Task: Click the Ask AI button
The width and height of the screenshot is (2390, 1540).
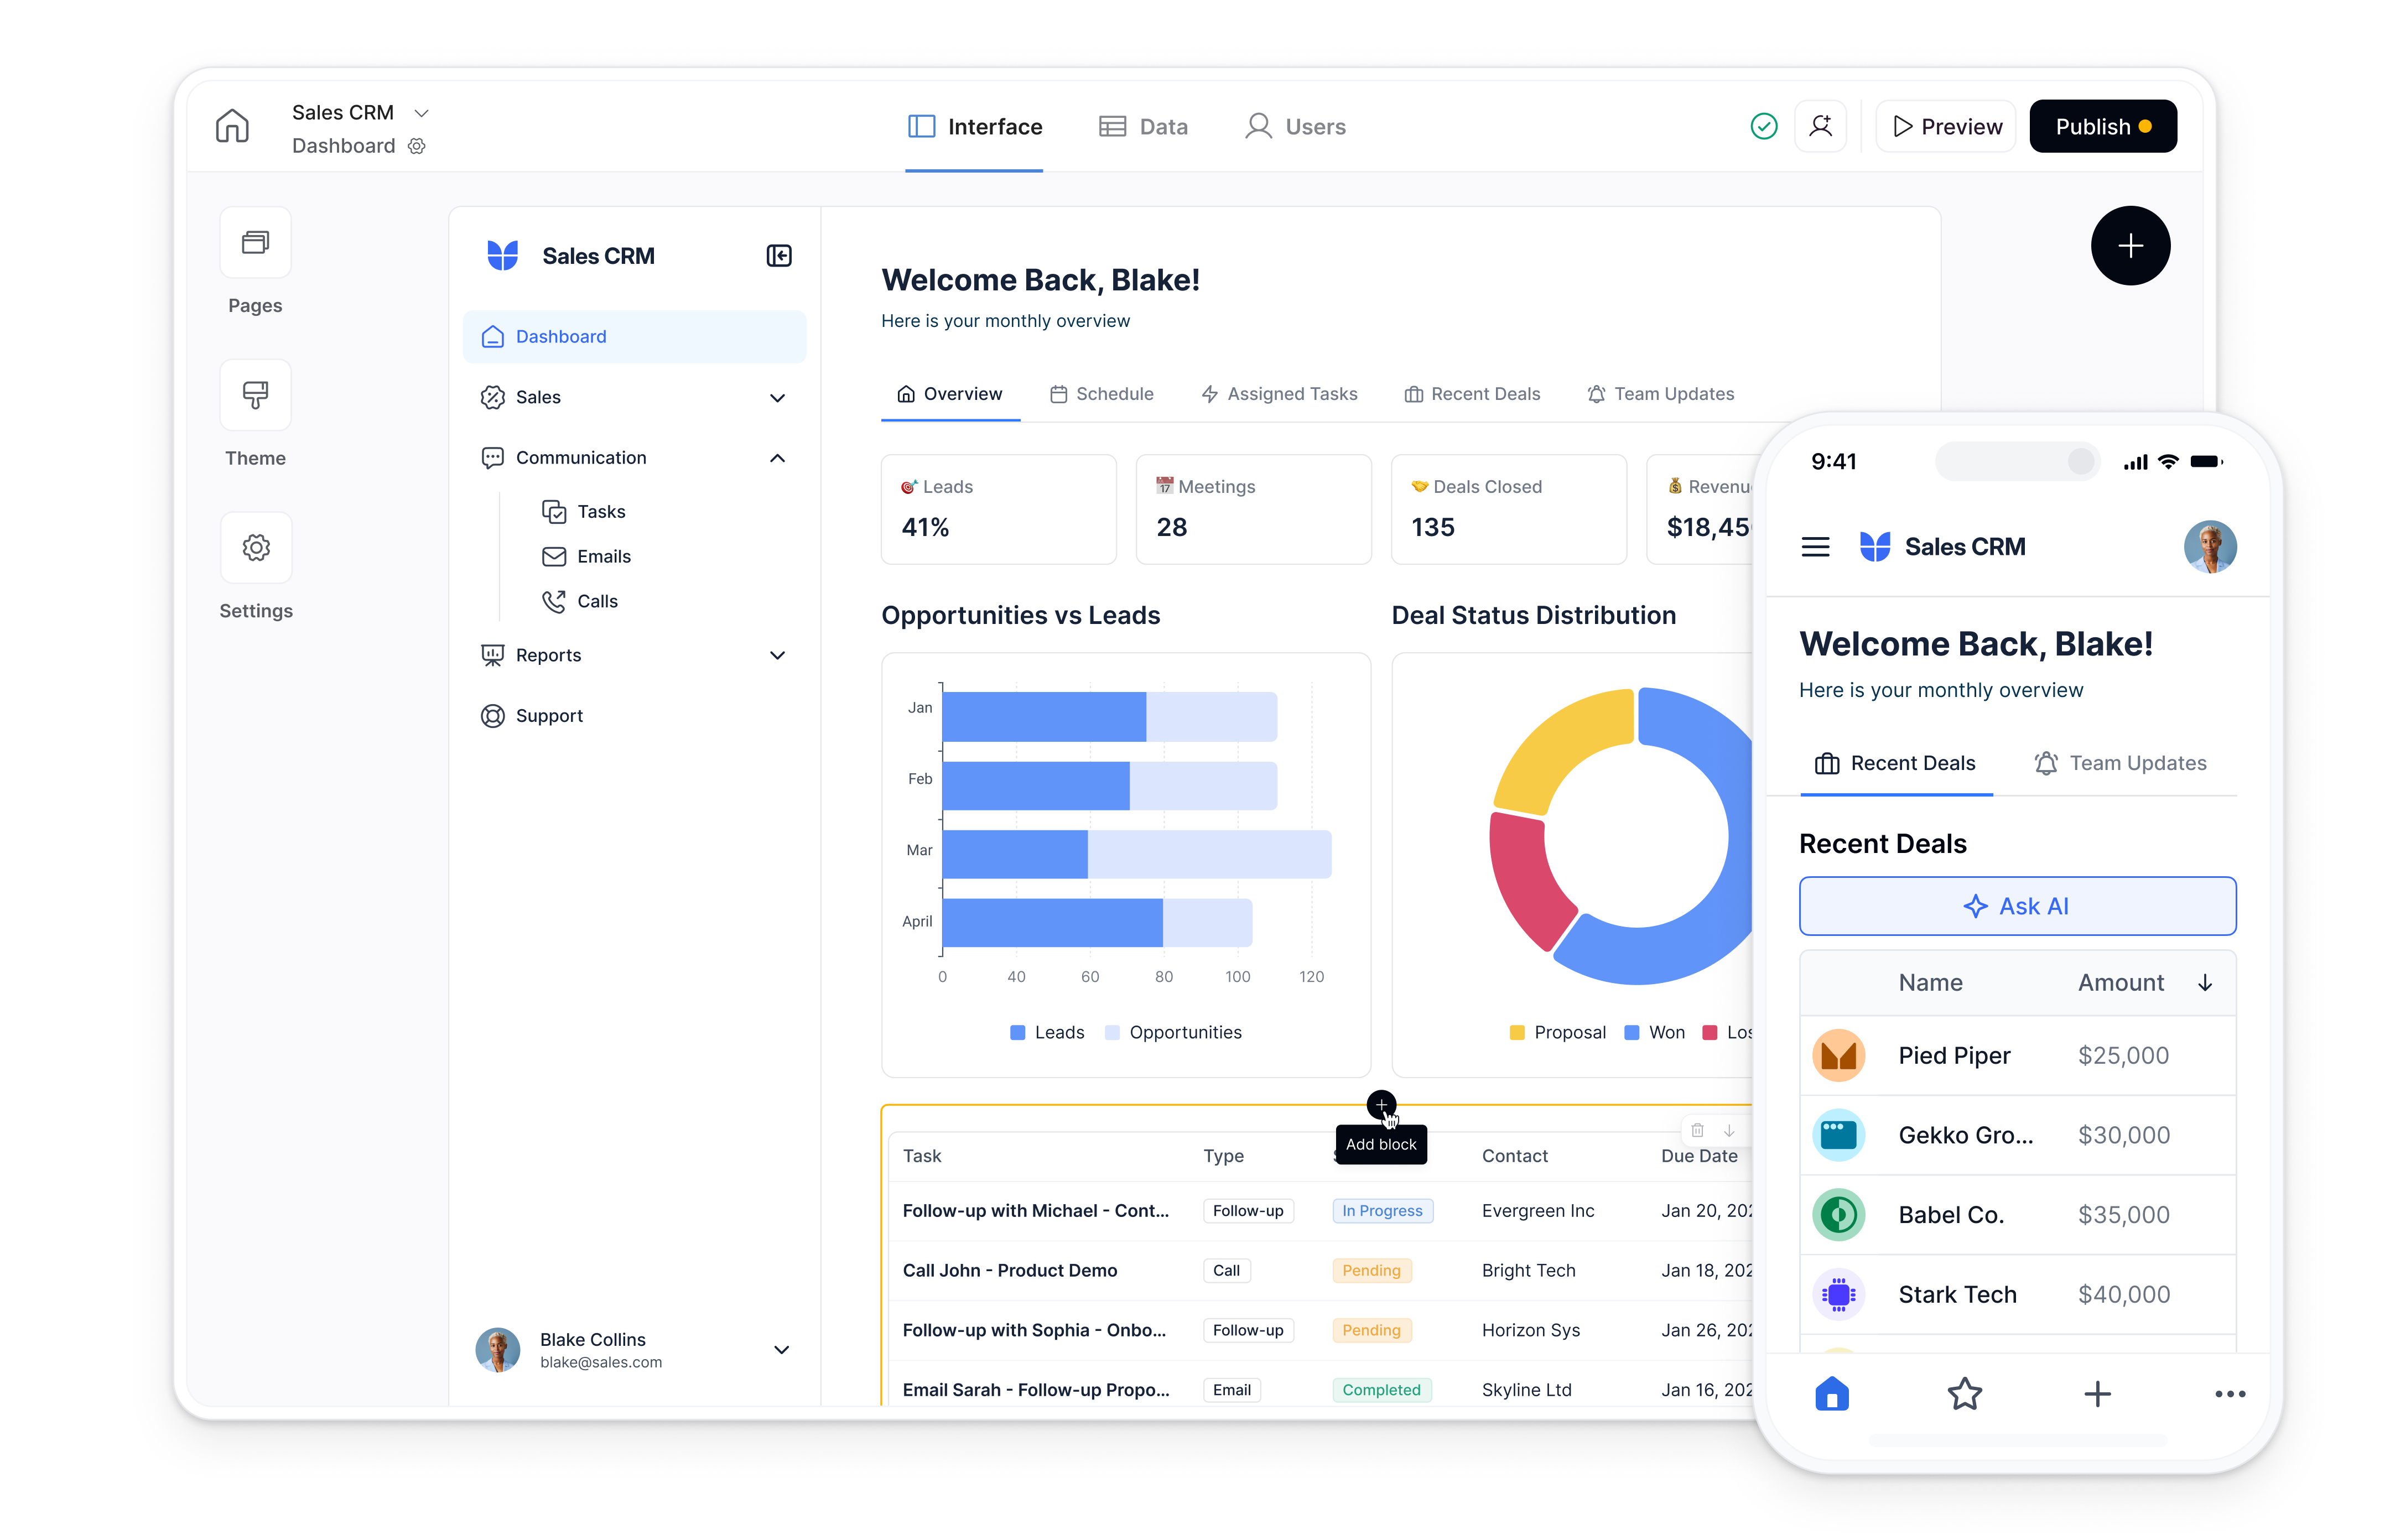Action: tap(2017, 906)
